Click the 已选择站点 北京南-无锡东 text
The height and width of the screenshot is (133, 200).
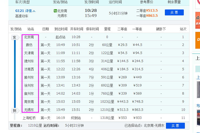point(144,126)
